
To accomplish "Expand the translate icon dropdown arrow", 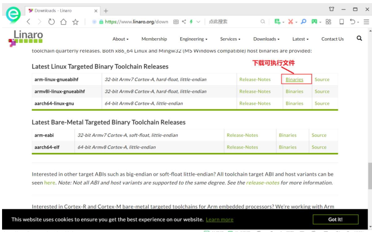I will coord(284,22).
